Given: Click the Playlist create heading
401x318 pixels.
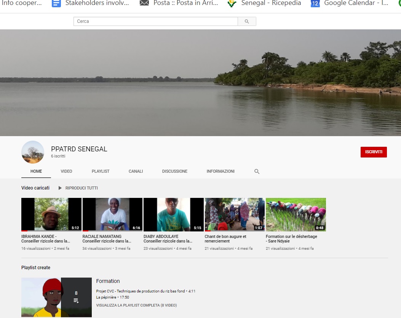Looking at the screenshot, I should click(36, 268).
